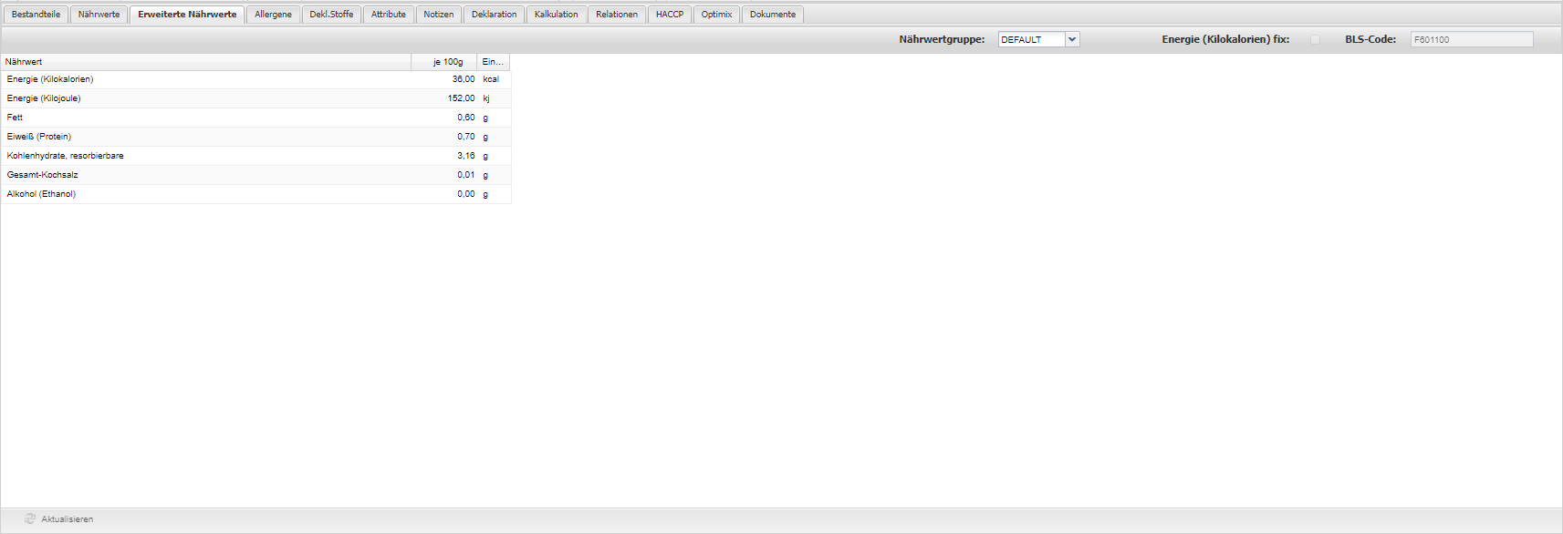The height and width of the screenshot is (534, 1563).
Task: Open the Dokumente tab
Action: (773, 15)
